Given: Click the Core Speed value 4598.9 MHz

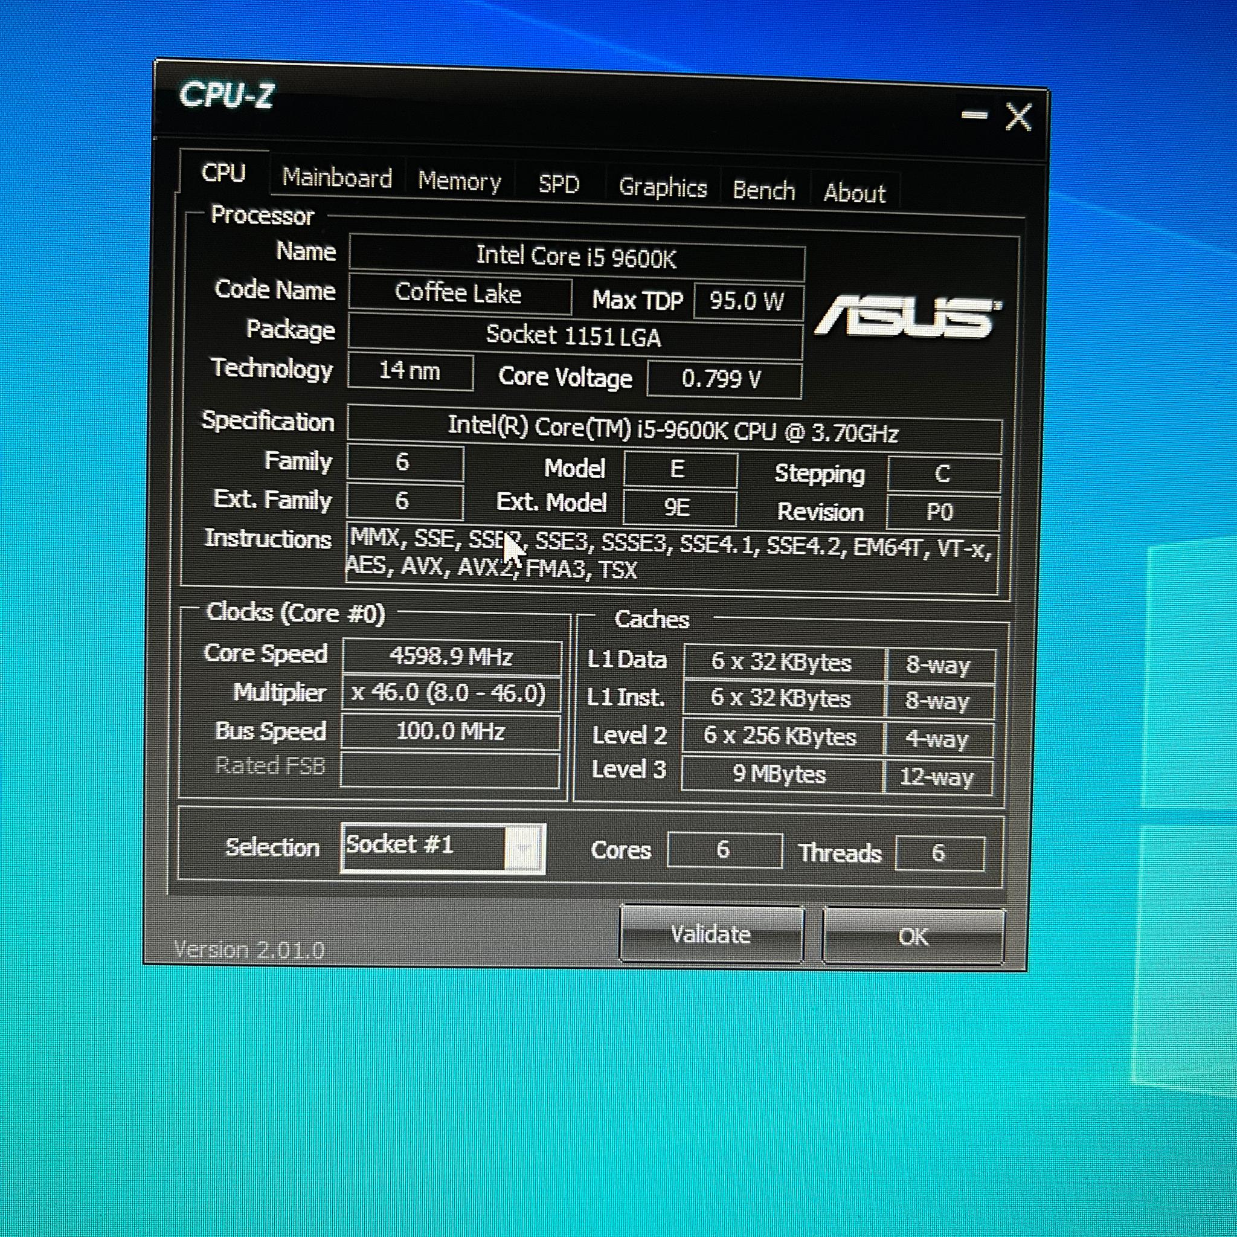Looking at the screenshot, I should click(452, 657).
